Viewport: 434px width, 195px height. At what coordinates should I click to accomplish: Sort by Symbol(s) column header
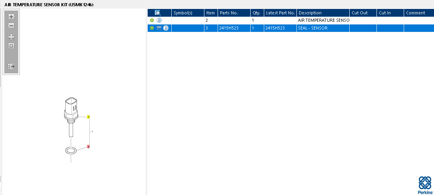pos(188,13)
